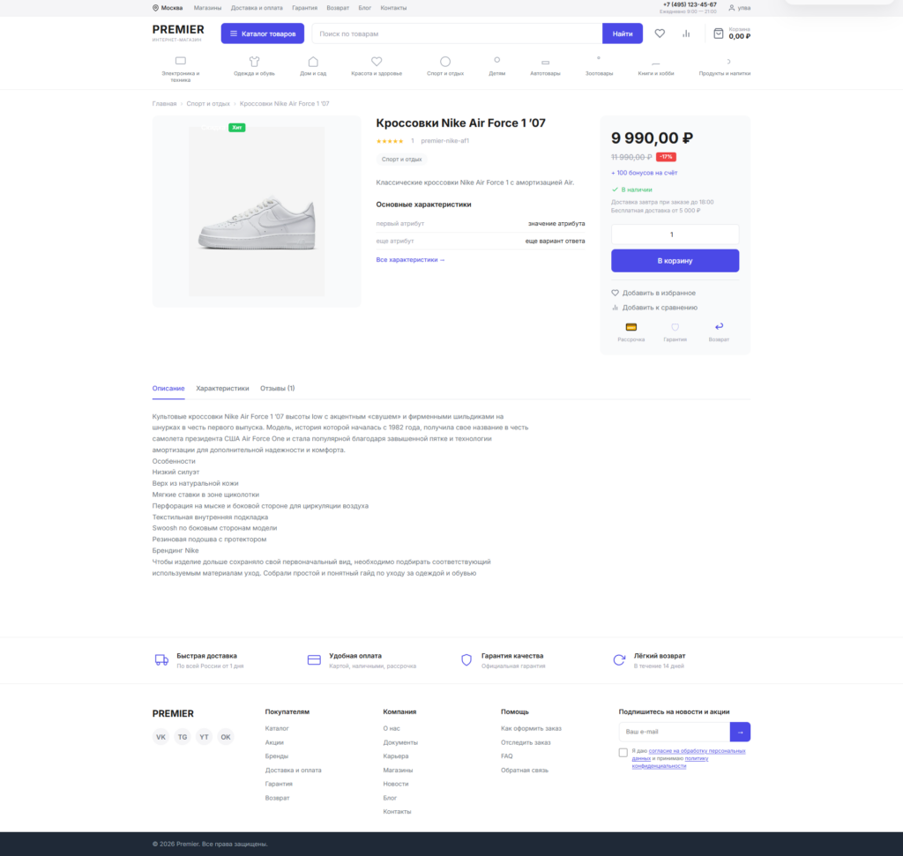Open the Детям category
The width and height of the screenshot is (903, 856).
tap(497, 66)
